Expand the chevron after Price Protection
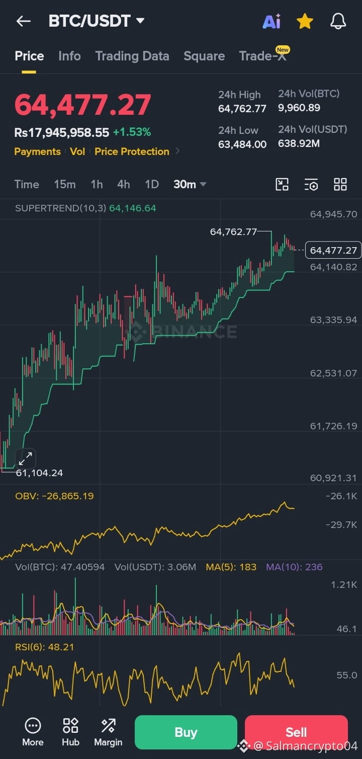 click(177, 151)
